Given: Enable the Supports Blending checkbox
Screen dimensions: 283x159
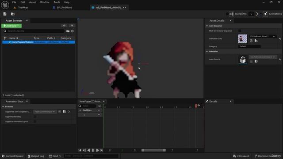Looking at the screenshot, I should tap(35, 117).
